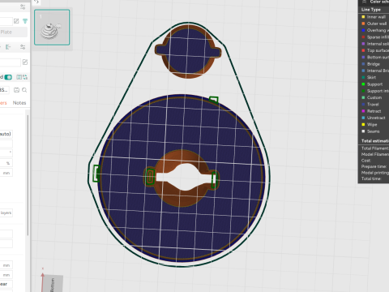Screen dimensions: 389x292
Task: Click the teal bracket icon in filament row
Action: pos(8,47)
